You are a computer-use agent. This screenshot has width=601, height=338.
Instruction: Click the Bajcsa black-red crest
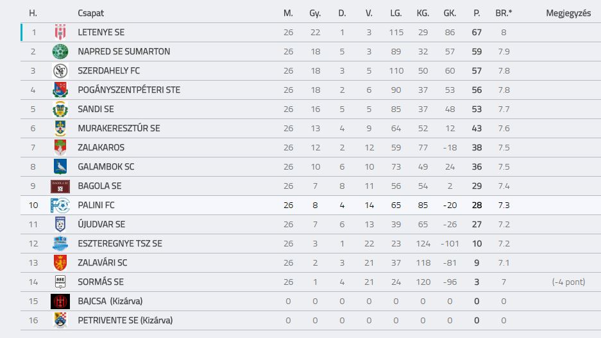[60, 302]
